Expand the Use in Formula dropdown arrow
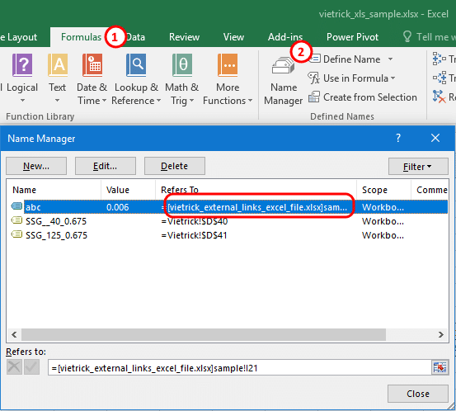456x411 pixels. coord(393,78)
